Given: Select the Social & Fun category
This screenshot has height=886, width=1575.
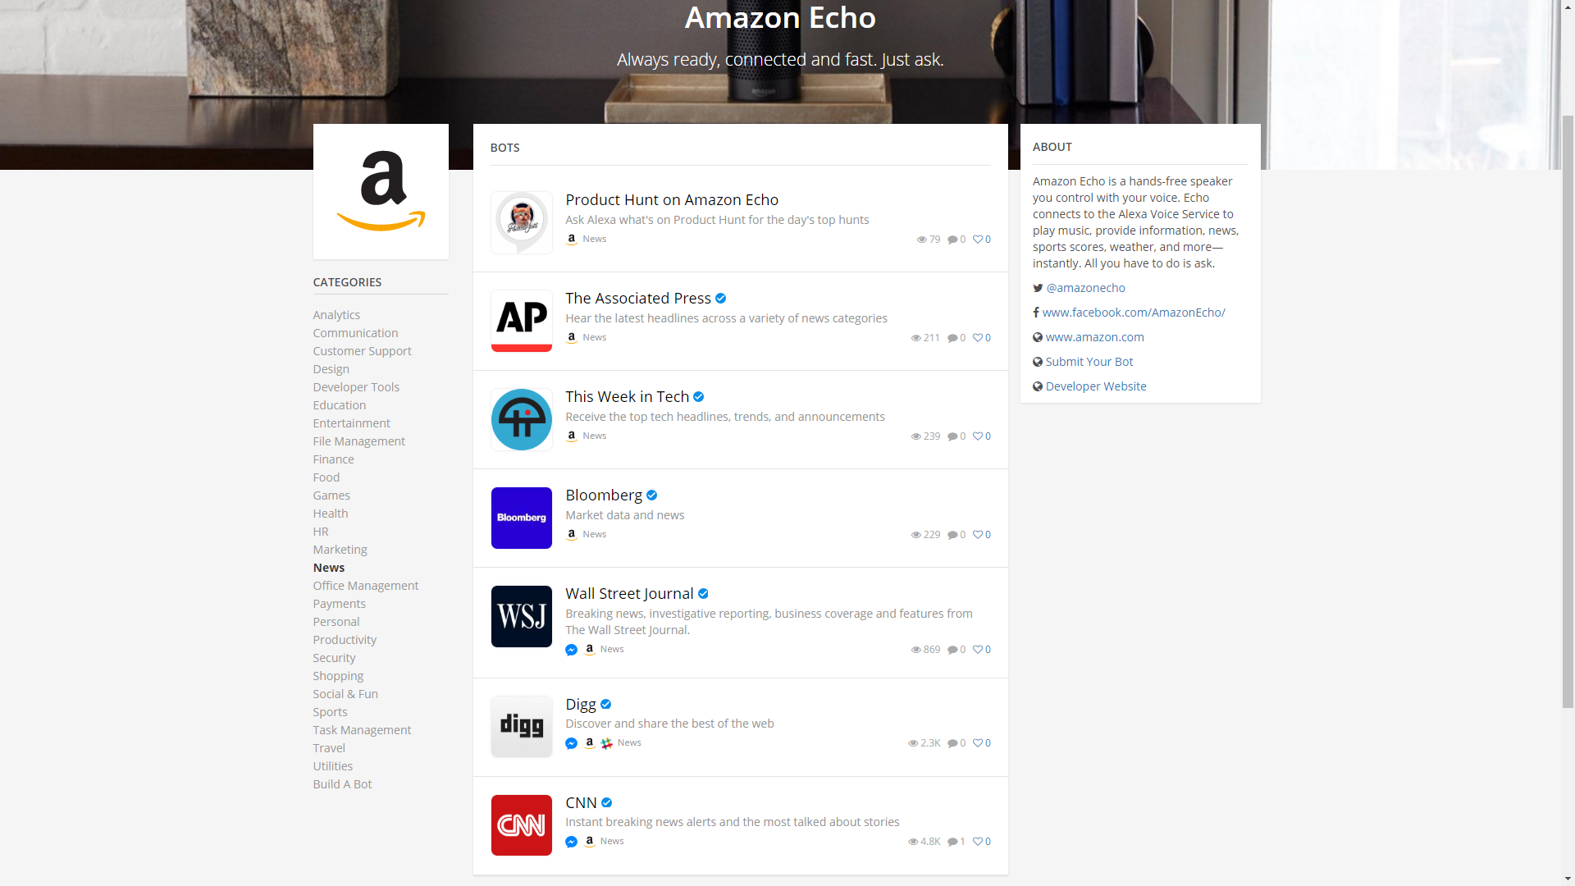Looking at the screenshot, I should [345, 694].
